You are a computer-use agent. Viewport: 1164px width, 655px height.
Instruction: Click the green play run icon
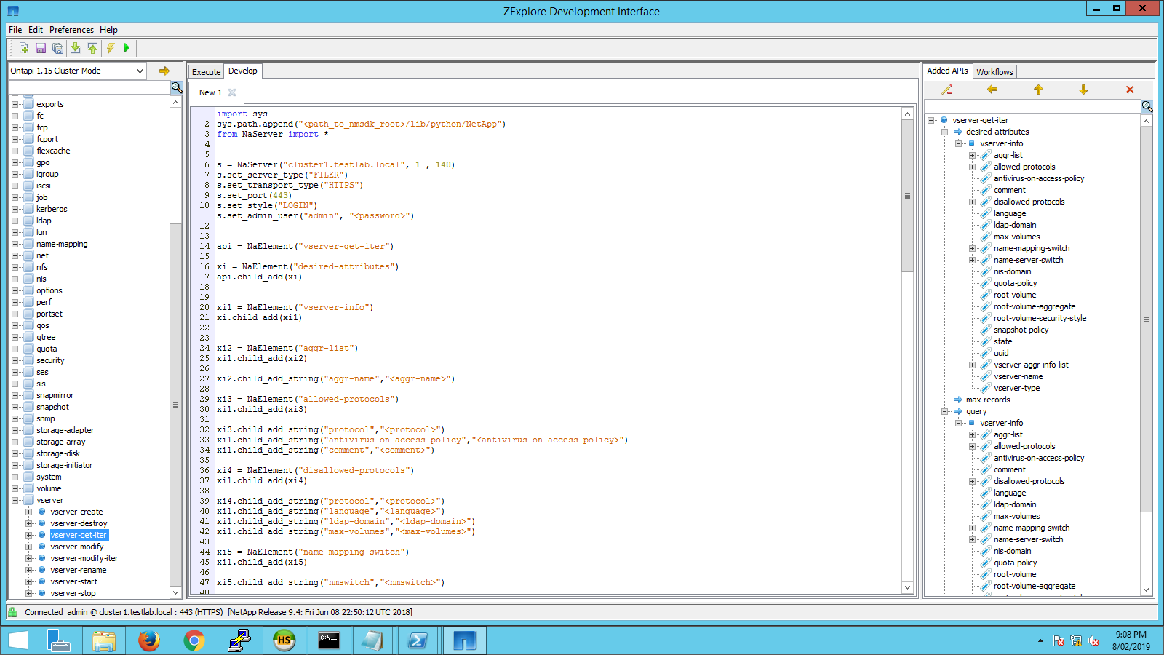(x=127, y=48)
